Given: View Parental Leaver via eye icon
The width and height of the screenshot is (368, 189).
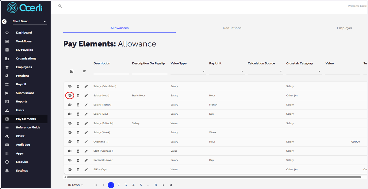Looking at the screenshot, I should click(x=70, y=160).
